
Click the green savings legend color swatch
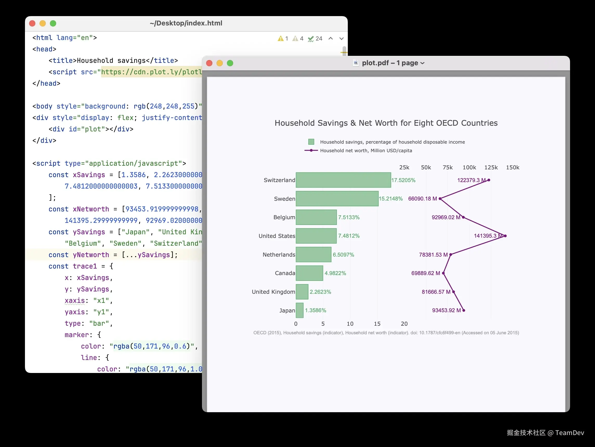point(311,142)
